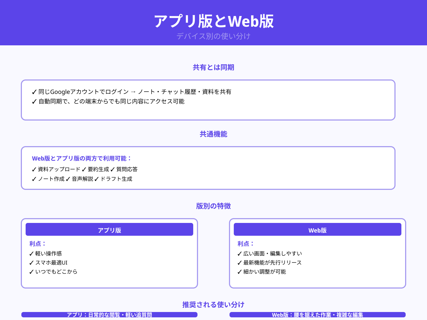
Task: Click the checkmark beside 要約生成
Action: 84,169
